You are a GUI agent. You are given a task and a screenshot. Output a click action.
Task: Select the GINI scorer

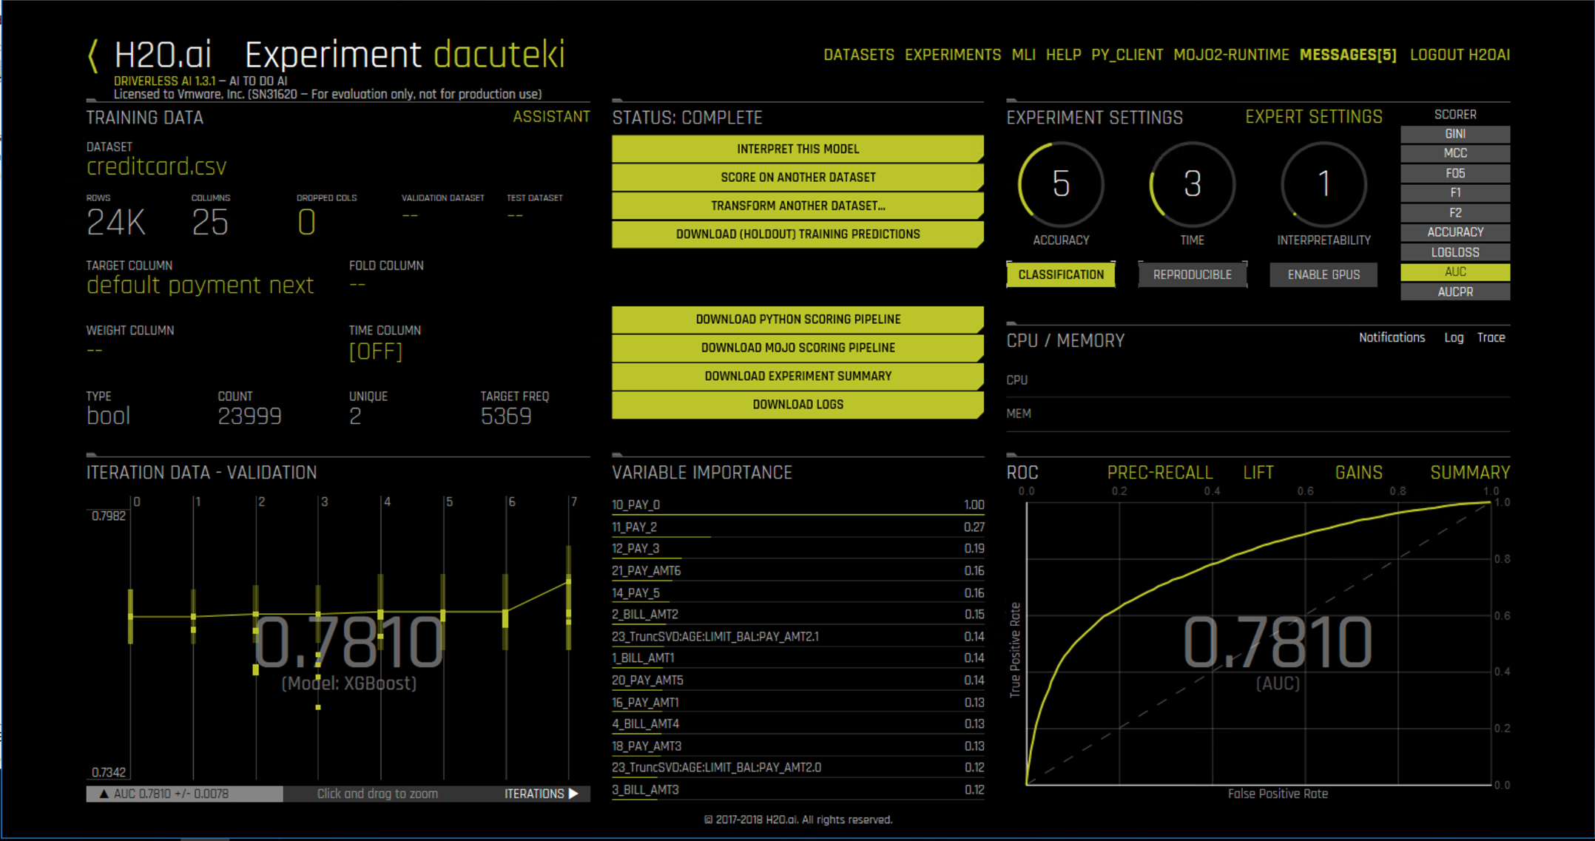[x=1454, y=134]
